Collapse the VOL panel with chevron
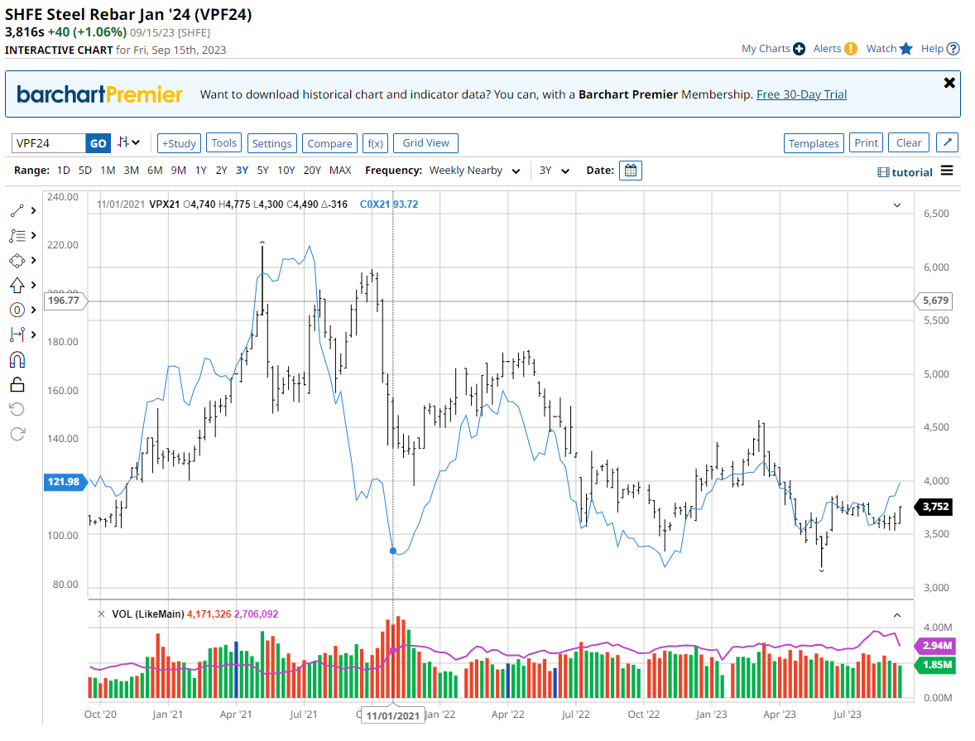 pyautogui.click(x=896, y=614)
